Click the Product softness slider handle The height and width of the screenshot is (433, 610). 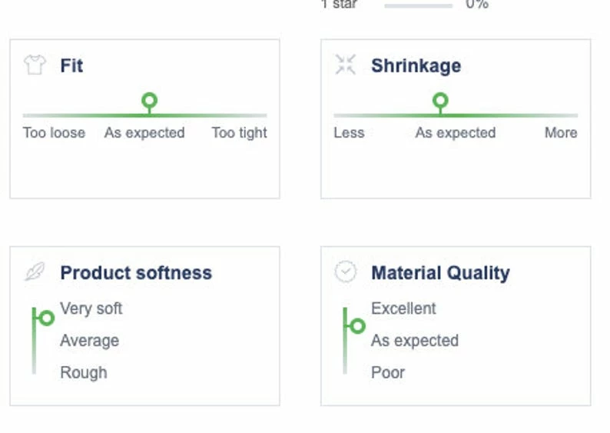point(46,318)
